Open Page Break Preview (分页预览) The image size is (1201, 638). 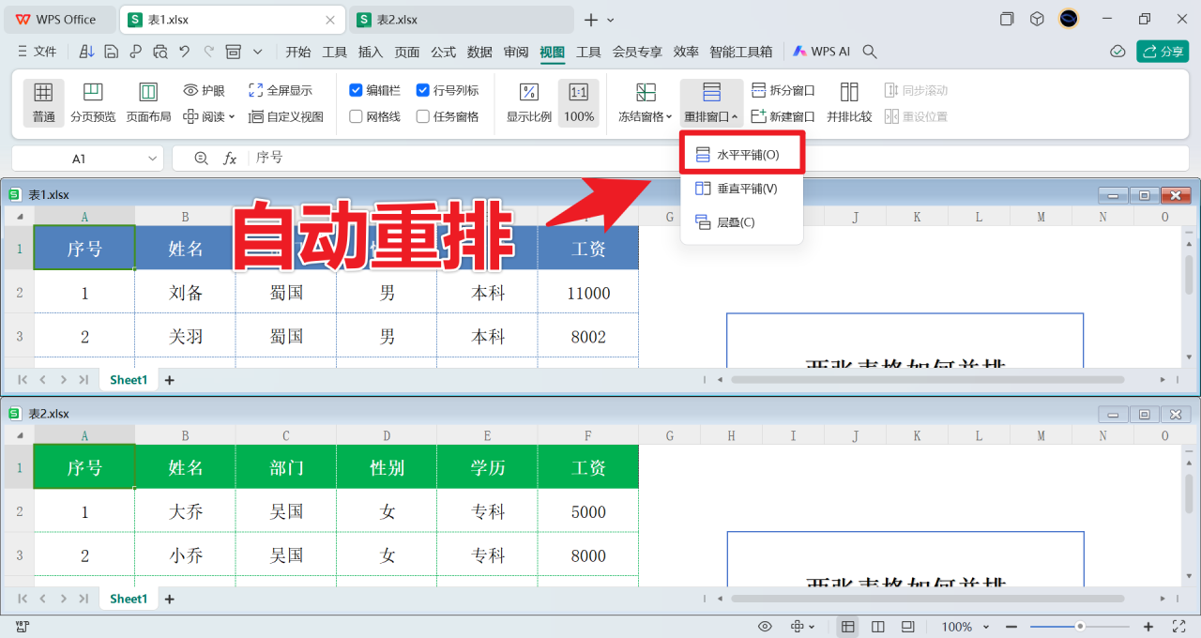93,103
